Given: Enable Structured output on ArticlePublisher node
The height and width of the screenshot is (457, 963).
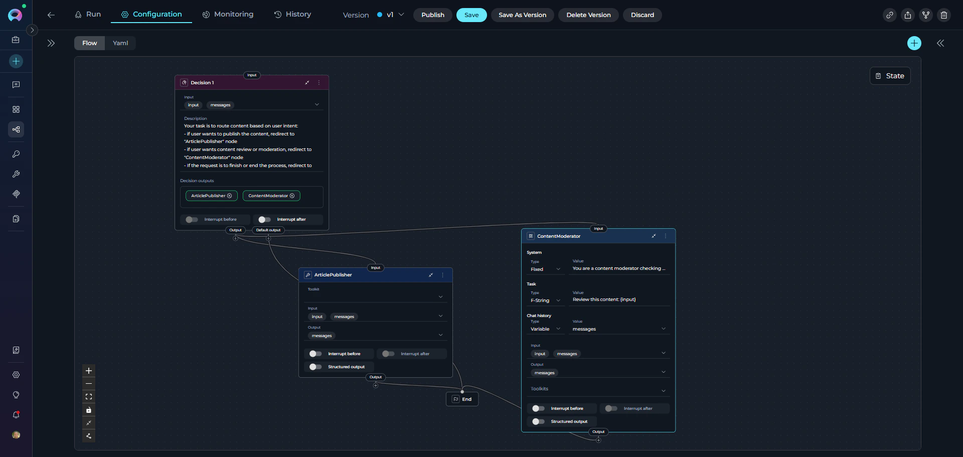Looking at the screenshot, I should pyautogui.click(x=315, y=367).
